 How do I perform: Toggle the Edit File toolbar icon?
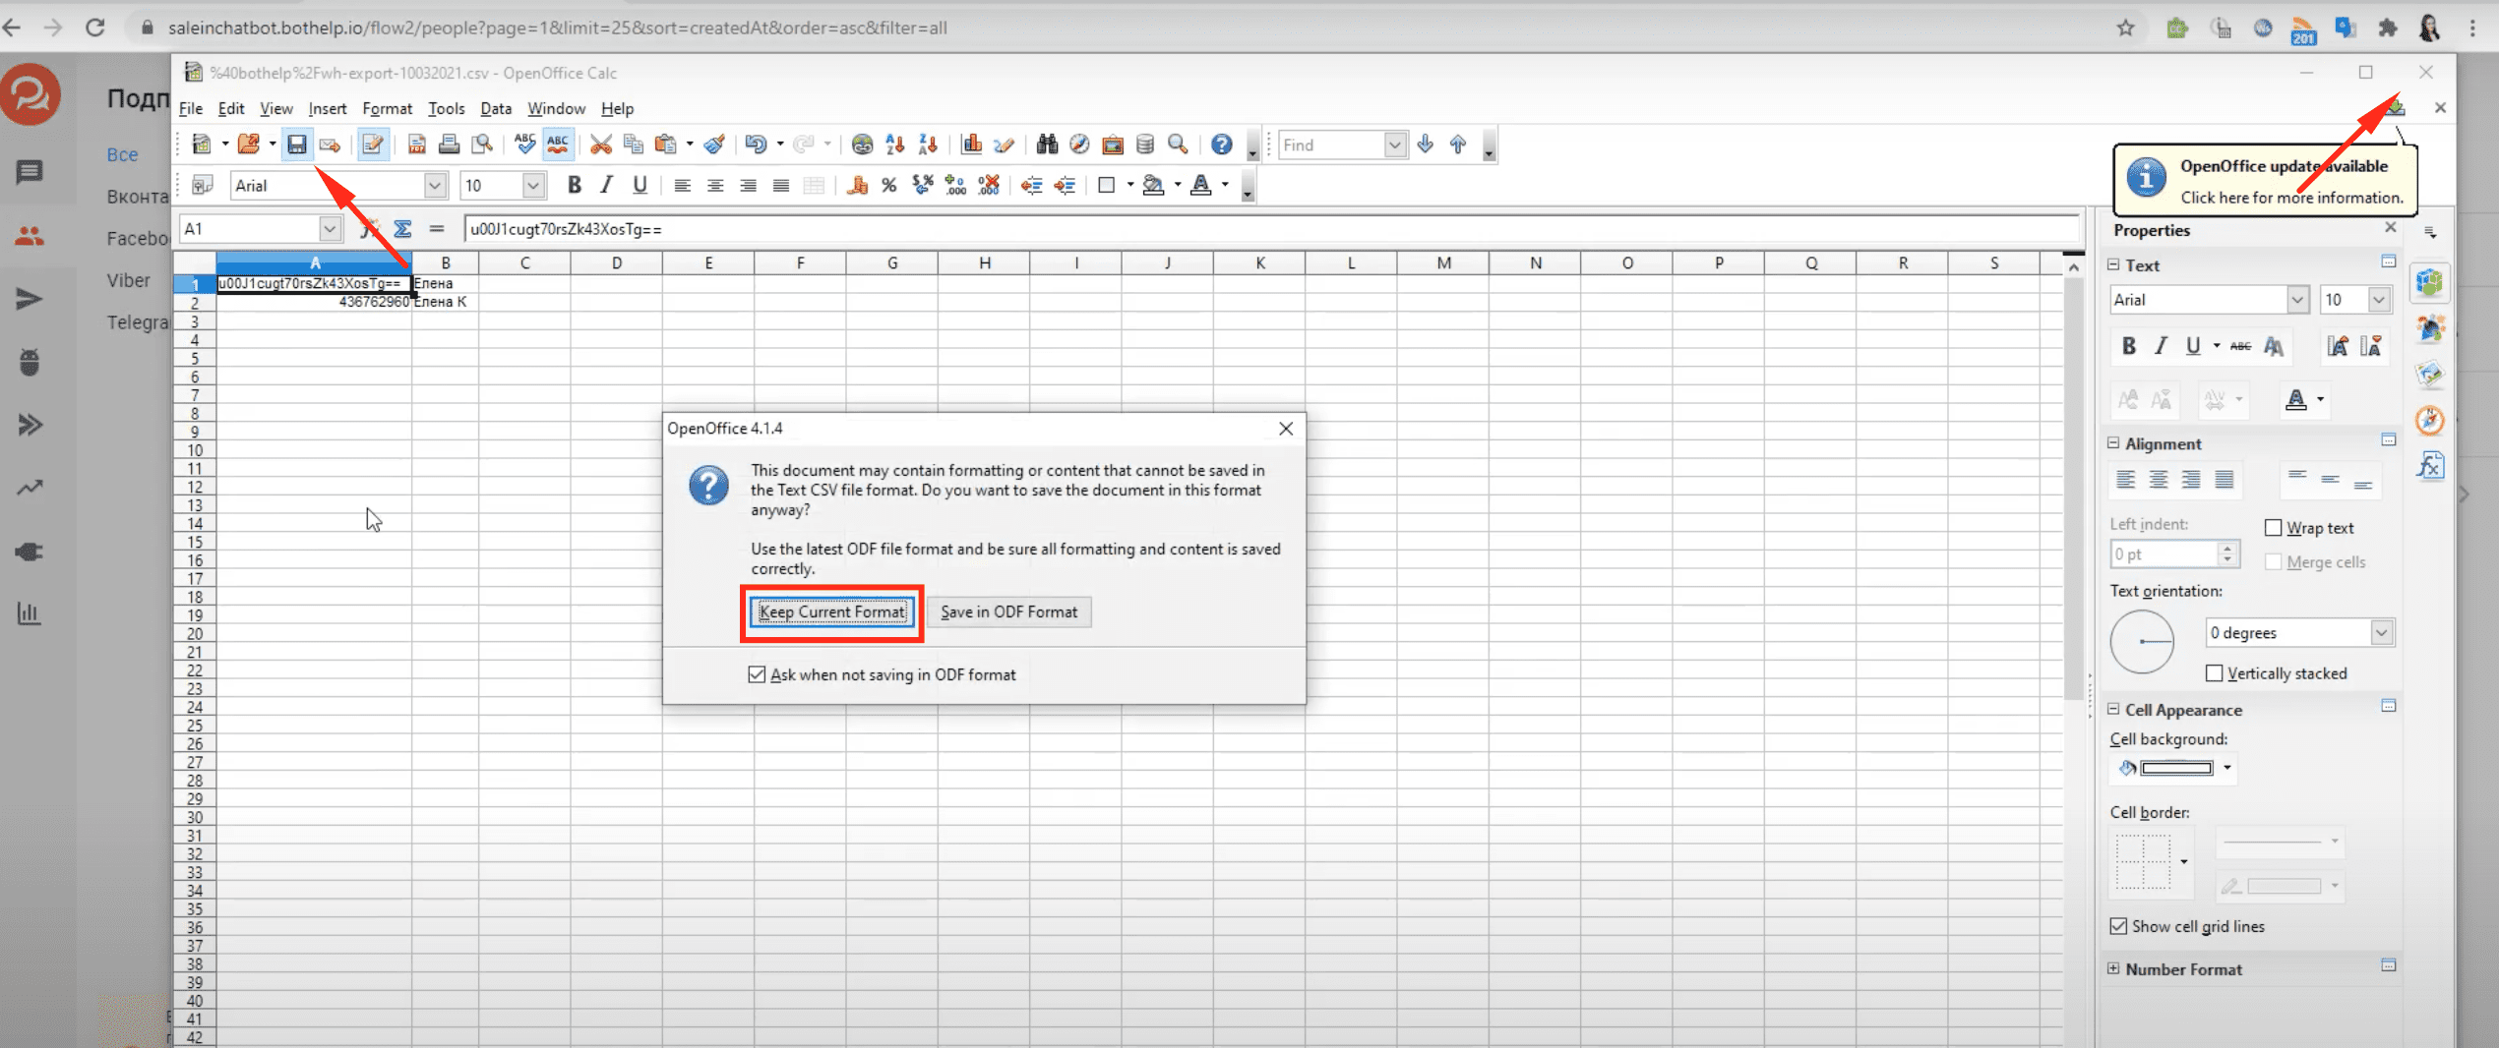coord(373,145)
